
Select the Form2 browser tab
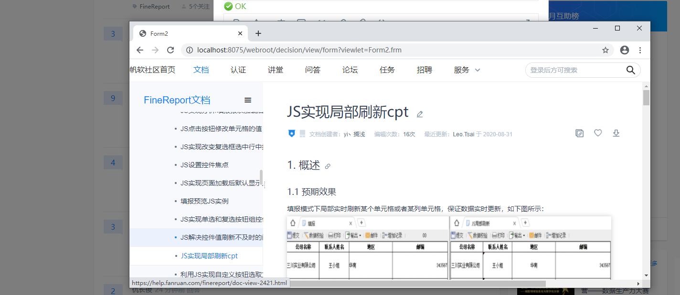[x=191, y=33]
